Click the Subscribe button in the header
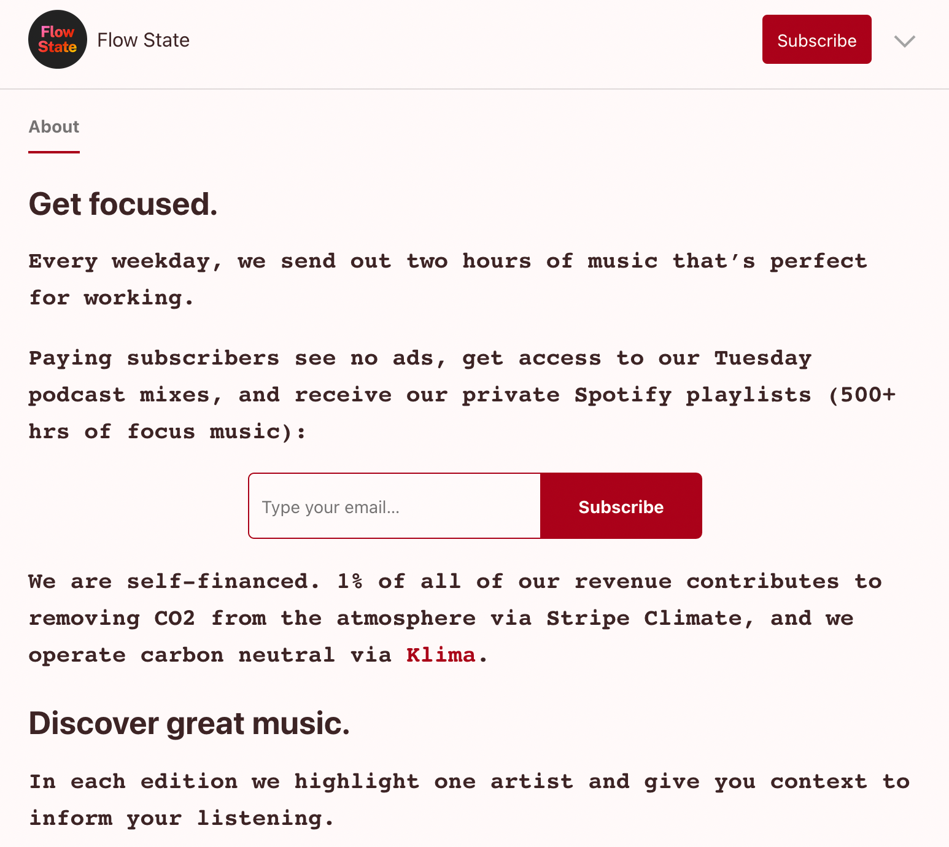949x847 pixels. pyautogui.click(x=816, y=39)
